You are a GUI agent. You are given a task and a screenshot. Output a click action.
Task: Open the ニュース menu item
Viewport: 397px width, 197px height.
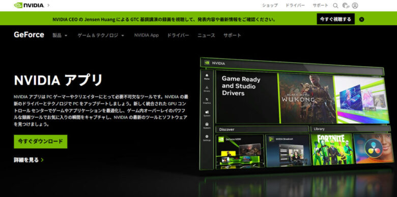(x=206, y=36)
